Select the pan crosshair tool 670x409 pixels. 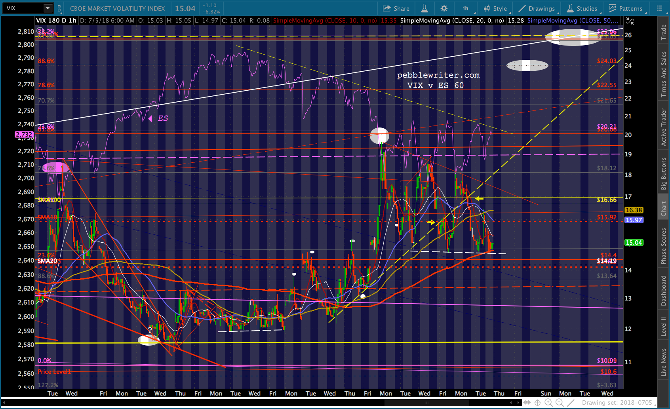(x=537, y=403)
